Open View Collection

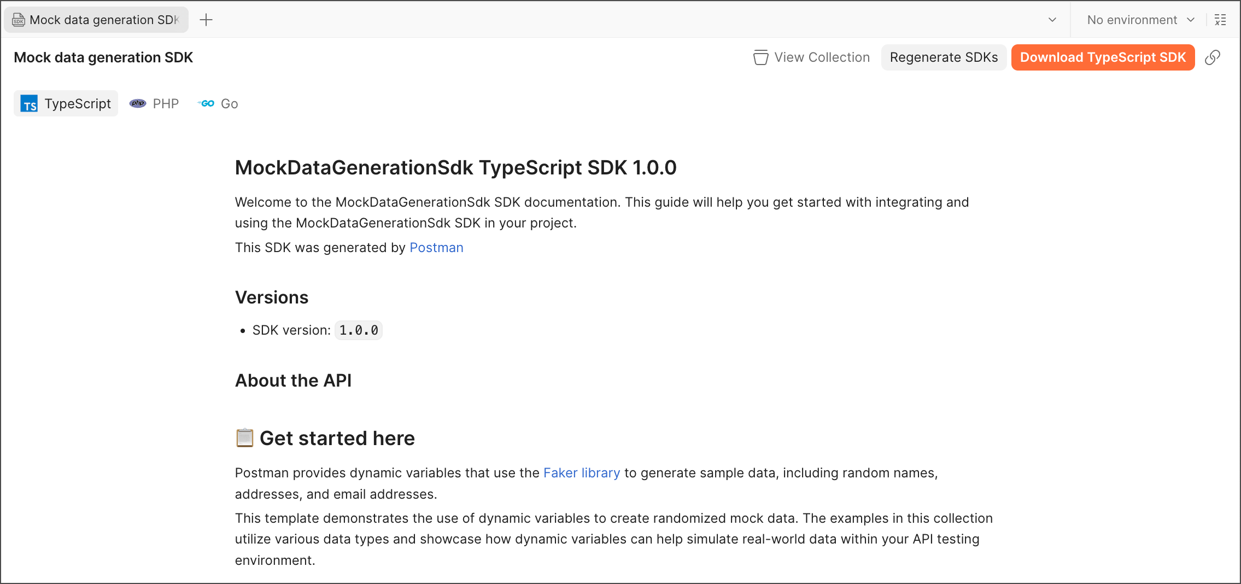(811, 57)
